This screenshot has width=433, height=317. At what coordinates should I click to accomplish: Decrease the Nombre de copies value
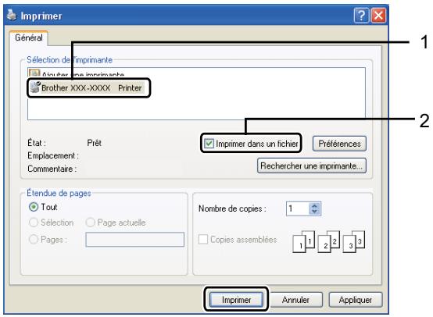click(314, 212)
